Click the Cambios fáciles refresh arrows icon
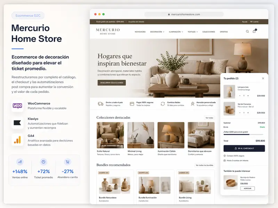 (x=163, y=104)
